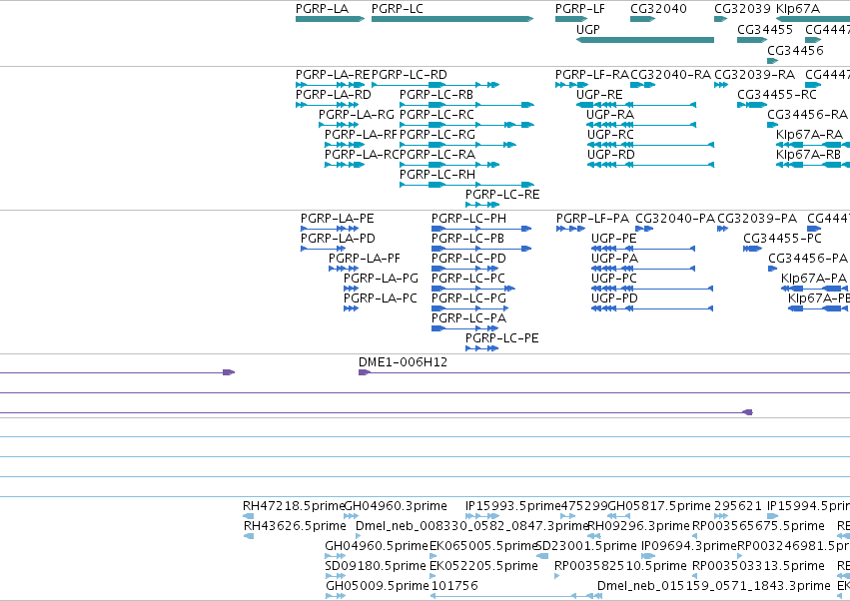Select the CG32040 gene feature
The width and height of the screenshot is (850, 601).
[642, 19]
